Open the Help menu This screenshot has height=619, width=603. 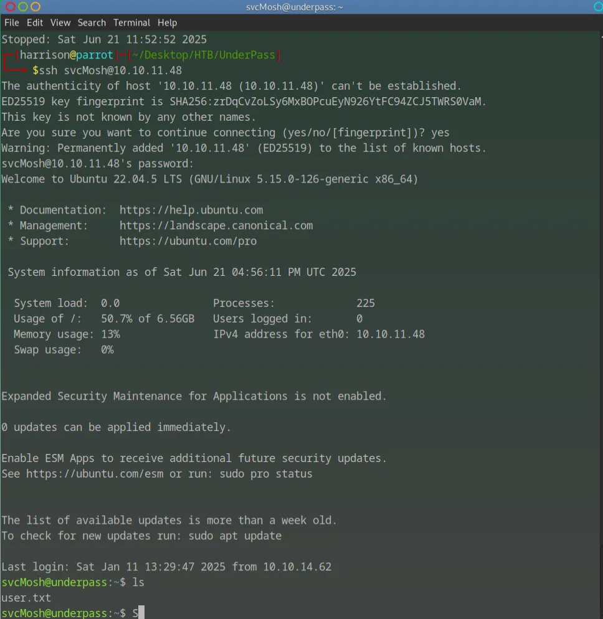[x=167, y=22]
